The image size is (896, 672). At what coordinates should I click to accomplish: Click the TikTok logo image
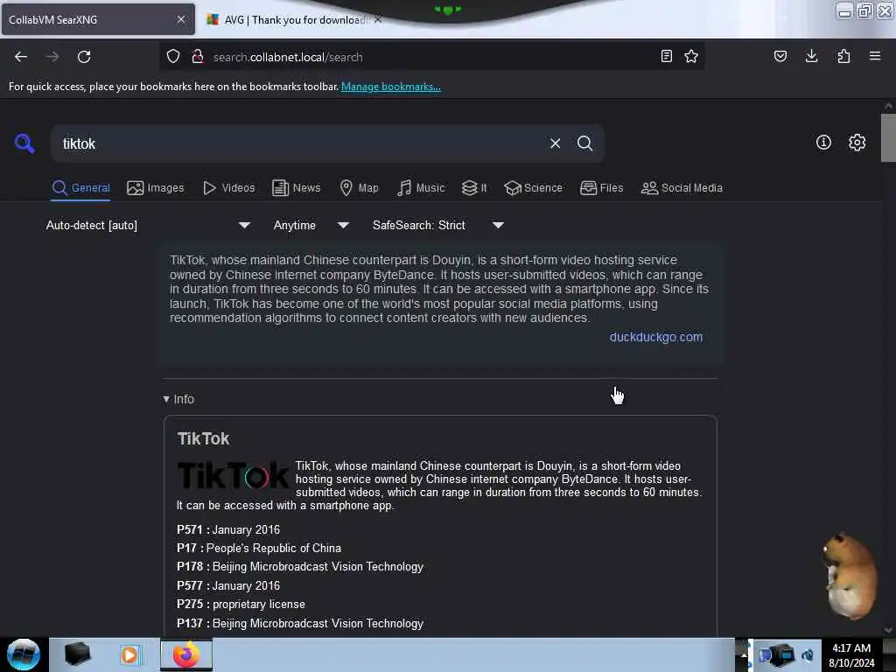pyautogui.click(x=233, y=475)
